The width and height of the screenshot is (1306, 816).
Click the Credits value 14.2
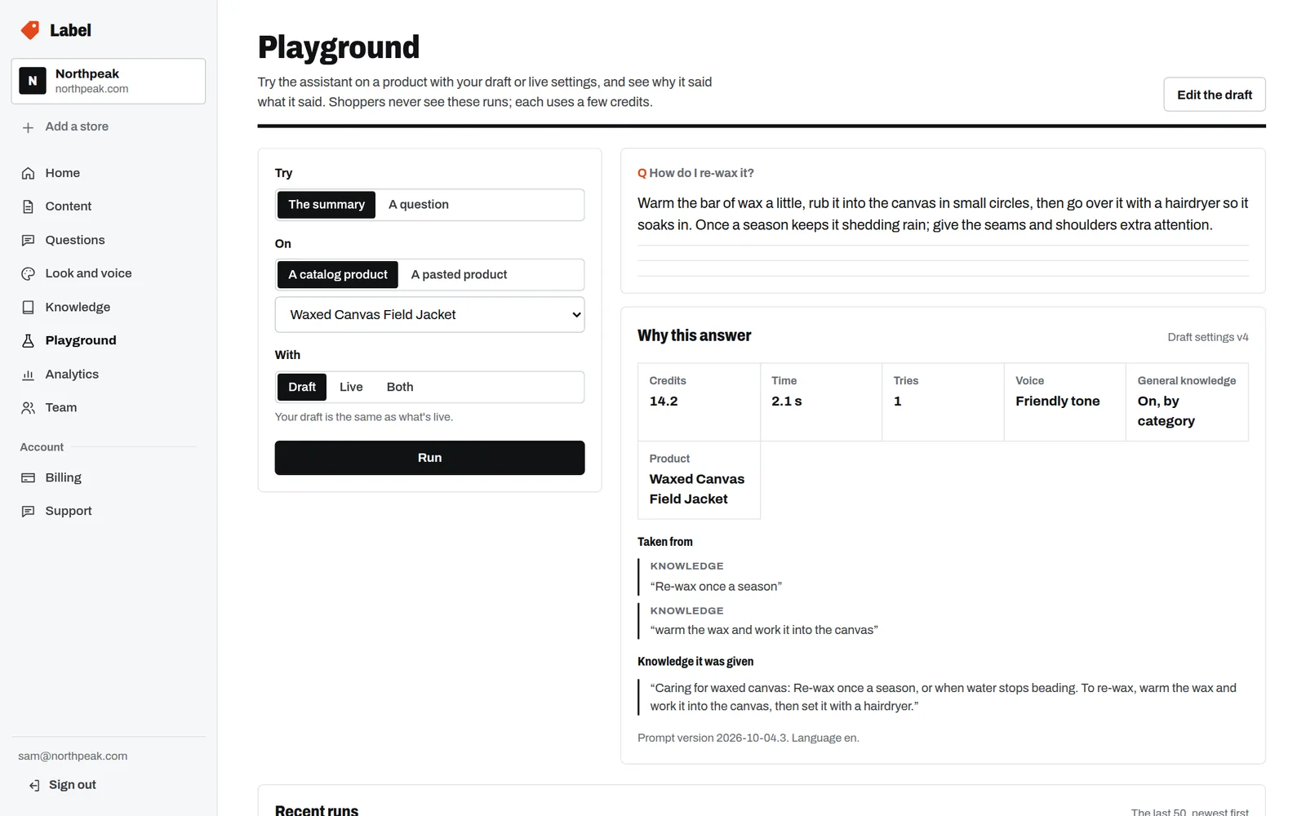(664, 401)
